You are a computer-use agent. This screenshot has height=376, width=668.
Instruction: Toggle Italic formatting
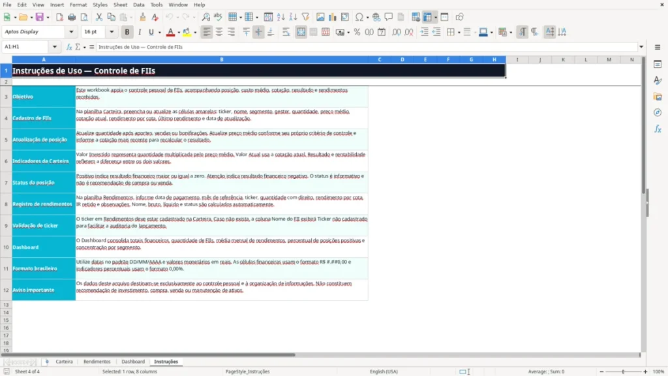140,32
